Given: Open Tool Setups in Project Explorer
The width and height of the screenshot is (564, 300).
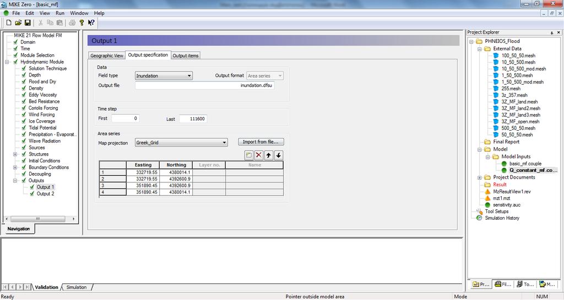Looking at the screenshot, I should (x=496, y=212).
